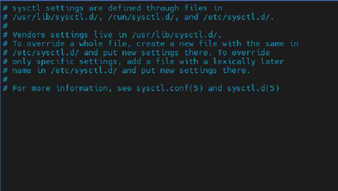
Task: Place cursor on the word 'lexically'
Action: point(234,62)
